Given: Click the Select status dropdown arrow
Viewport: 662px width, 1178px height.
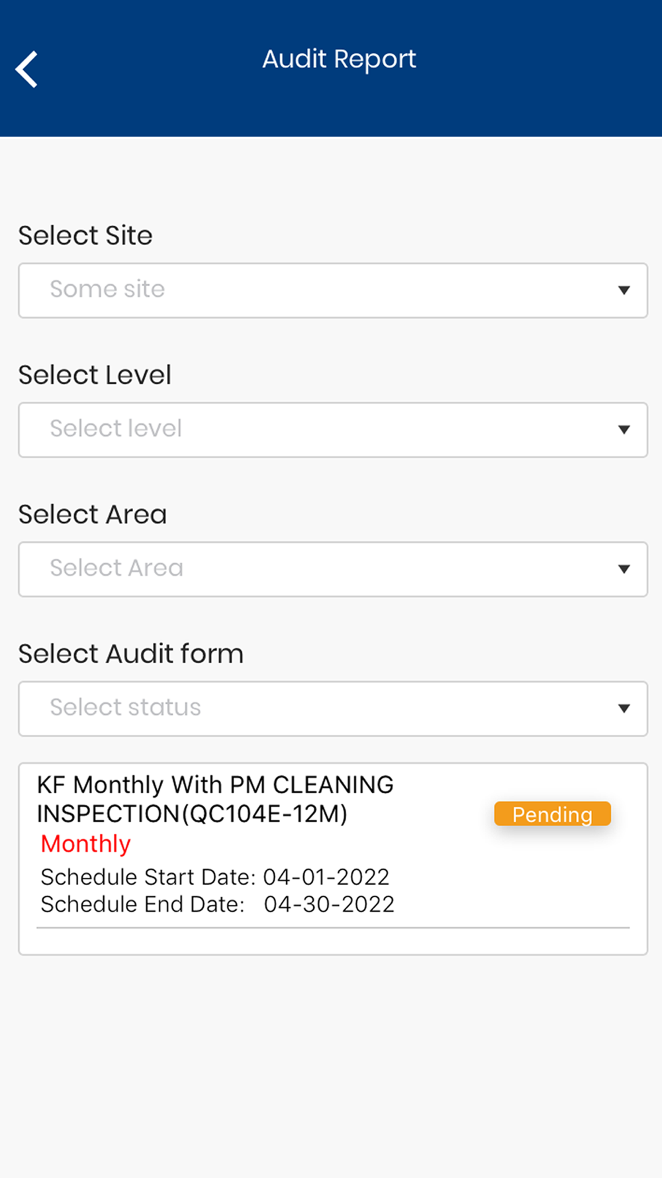Looking at the screenshot, I should pos(624,709).
